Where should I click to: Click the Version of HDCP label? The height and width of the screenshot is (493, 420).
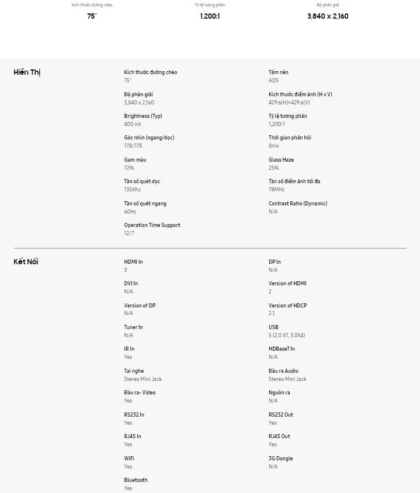pyautogui.click(x=287, y=306)
